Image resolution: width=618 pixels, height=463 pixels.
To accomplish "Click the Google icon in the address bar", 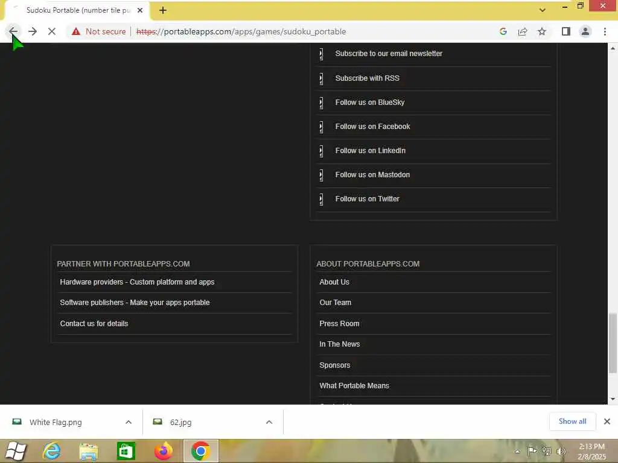I will click(503, 31).
